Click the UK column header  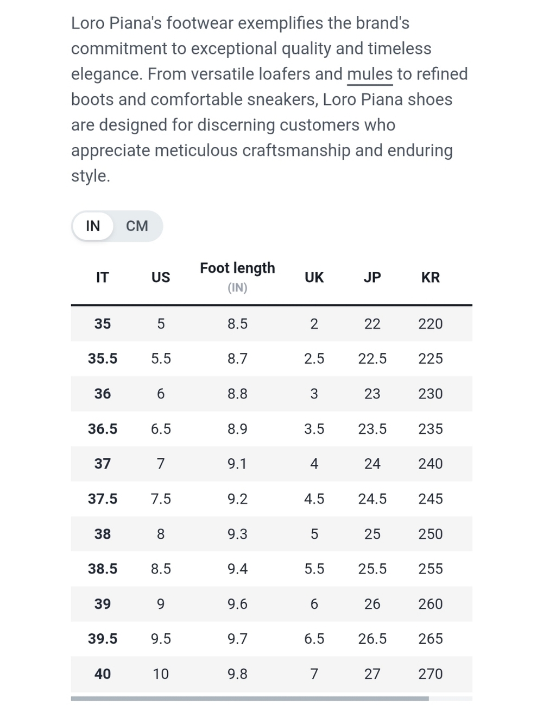pos(314,277)
